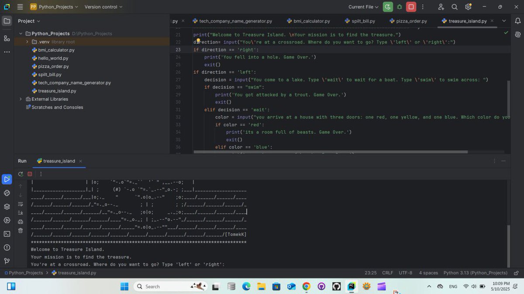Click the editor horizontal scrollbar

tap(331, 152)
